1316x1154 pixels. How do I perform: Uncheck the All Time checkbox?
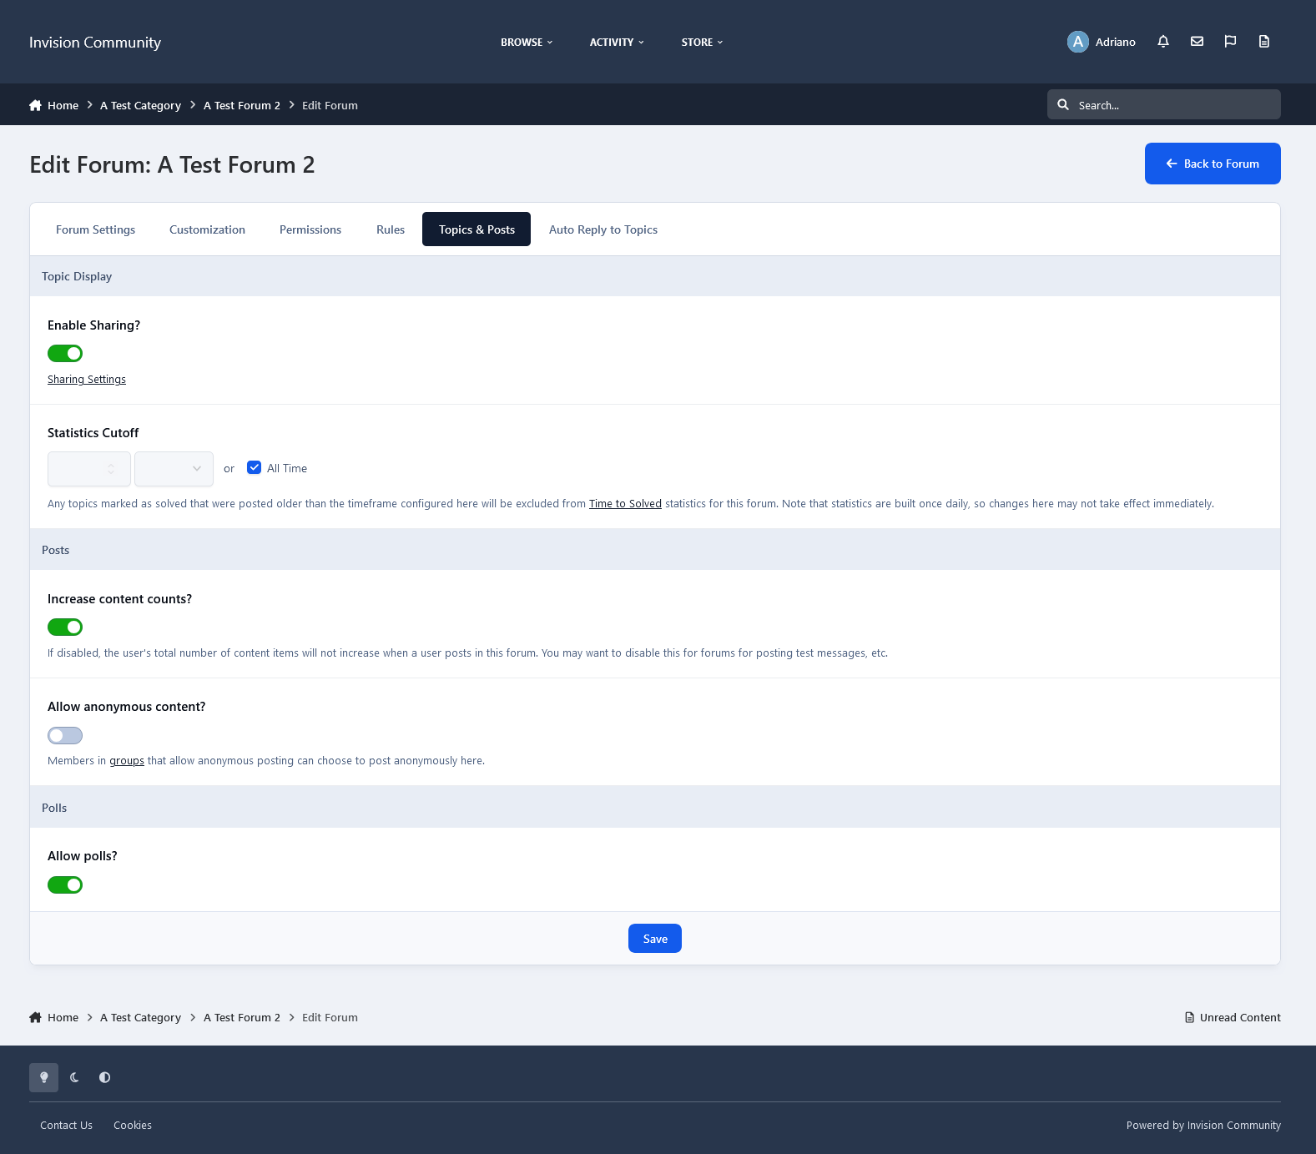coord(255,468)
